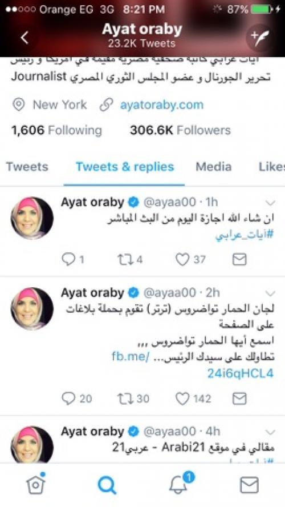Like the tweet with 37 likes
285x507 pixels.
tap(190, 259)
